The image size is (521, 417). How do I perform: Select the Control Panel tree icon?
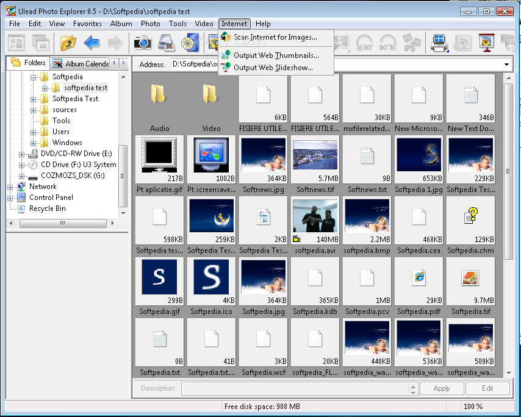pyautogui.click(x=21, y=198)
